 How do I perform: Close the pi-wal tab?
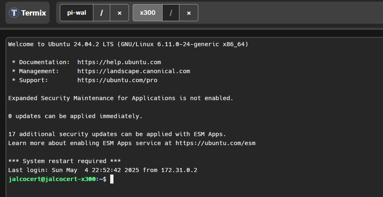(x=120, y=13)
